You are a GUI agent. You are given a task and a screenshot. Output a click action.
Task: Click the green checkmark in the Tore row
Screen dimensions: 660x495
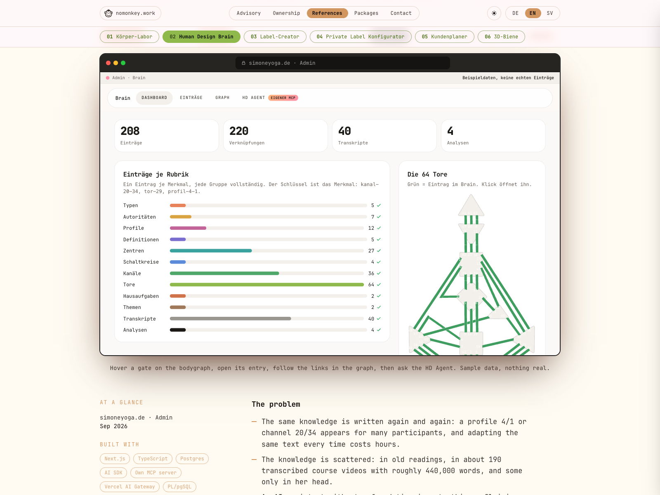pos(379,285)
